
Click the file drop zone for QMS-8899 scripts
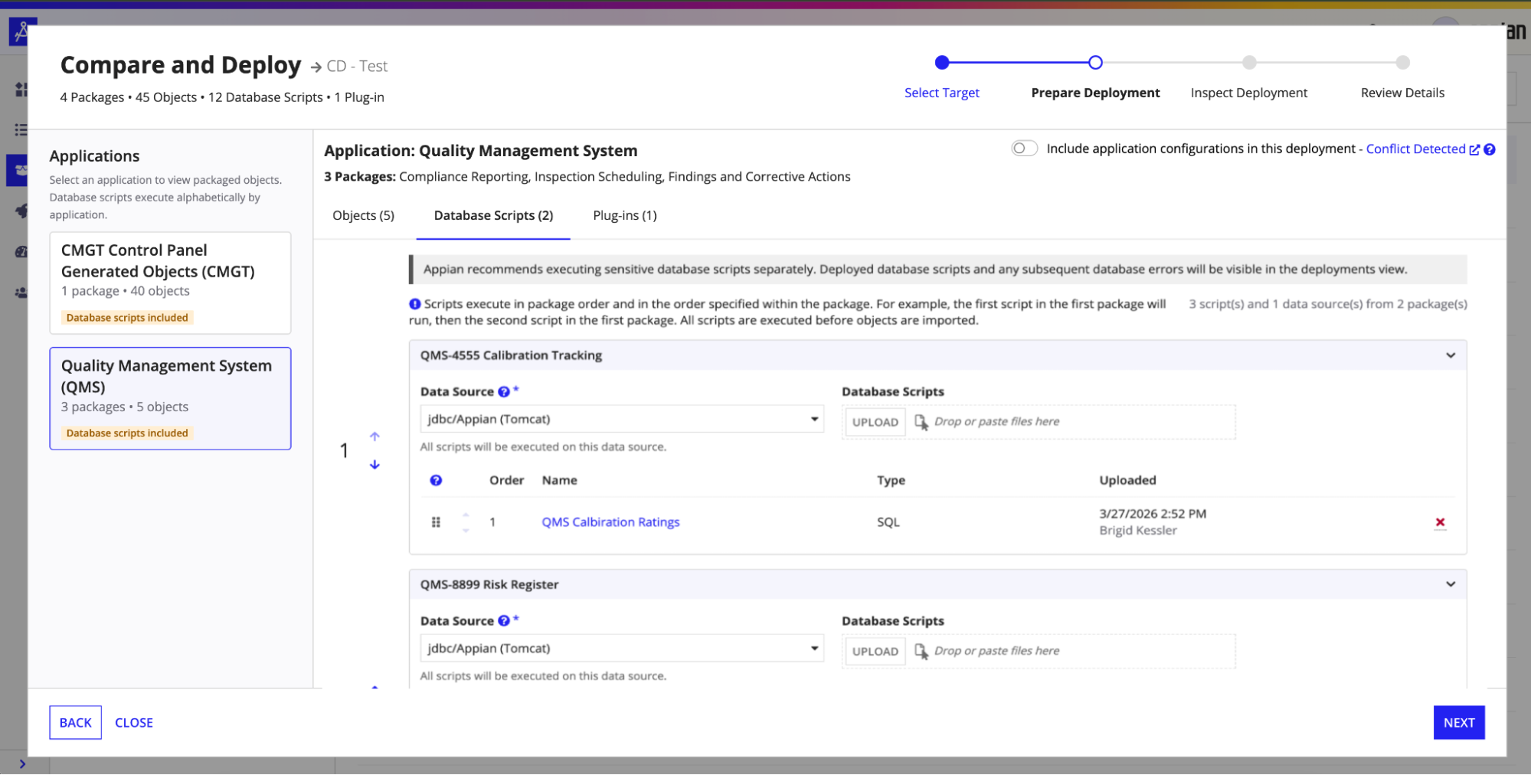click(1039, 652)
